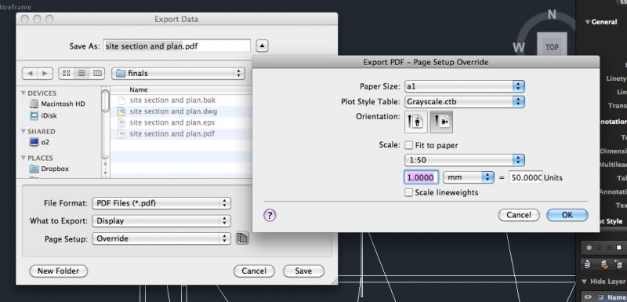Screen dimensions: 627x302
Task: Click second layer tool icon with orange mark
Action: [603, 264]
